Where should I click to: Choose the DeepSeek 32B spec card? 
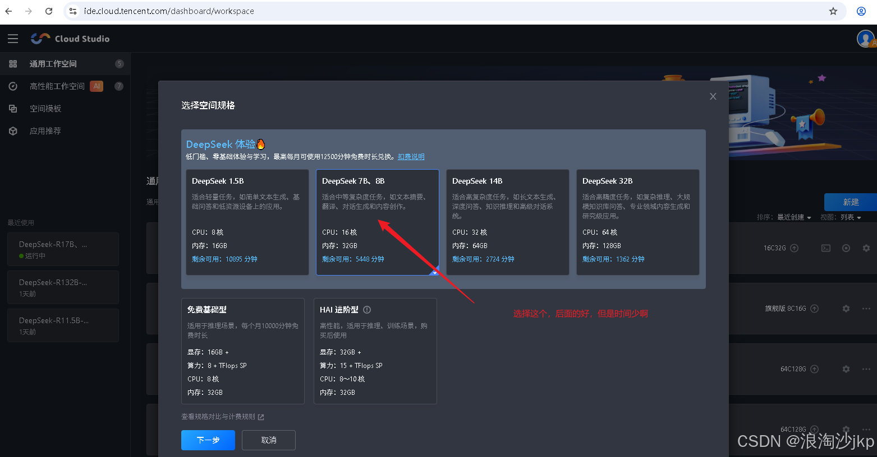[638, 222]
